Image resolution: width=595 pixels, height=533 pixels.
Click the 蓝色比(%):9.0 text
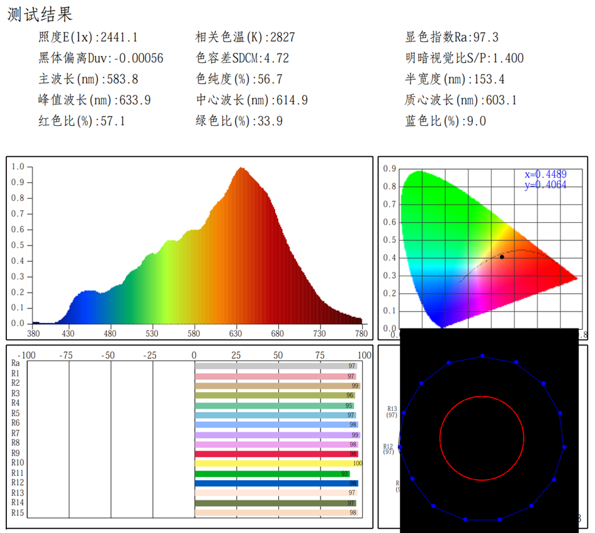click(446, 121)
